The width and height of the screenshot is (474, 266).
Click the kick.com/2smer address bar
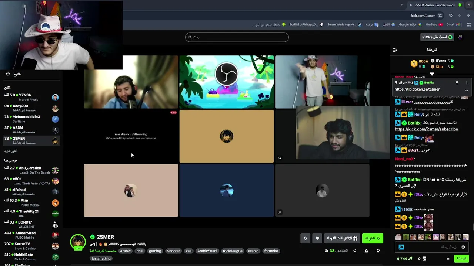click(423, 16)
